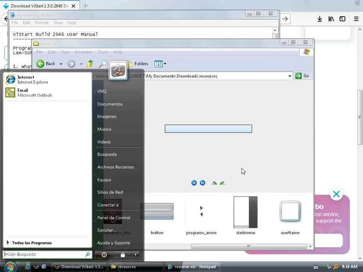363x272 pixels.
Task: Click the user picture suitcase icon
Action: (x=118, y=70)
